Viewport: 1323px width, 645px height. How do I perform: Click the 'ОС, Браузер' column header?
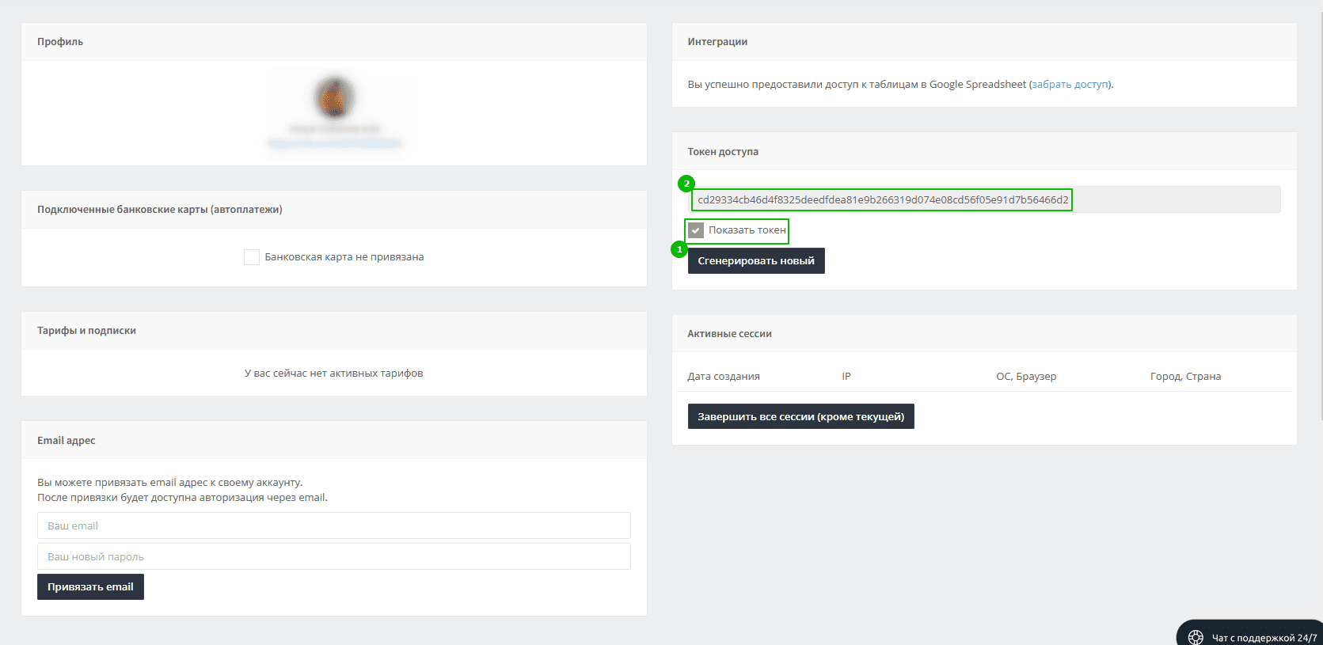tap(1025, 376)
